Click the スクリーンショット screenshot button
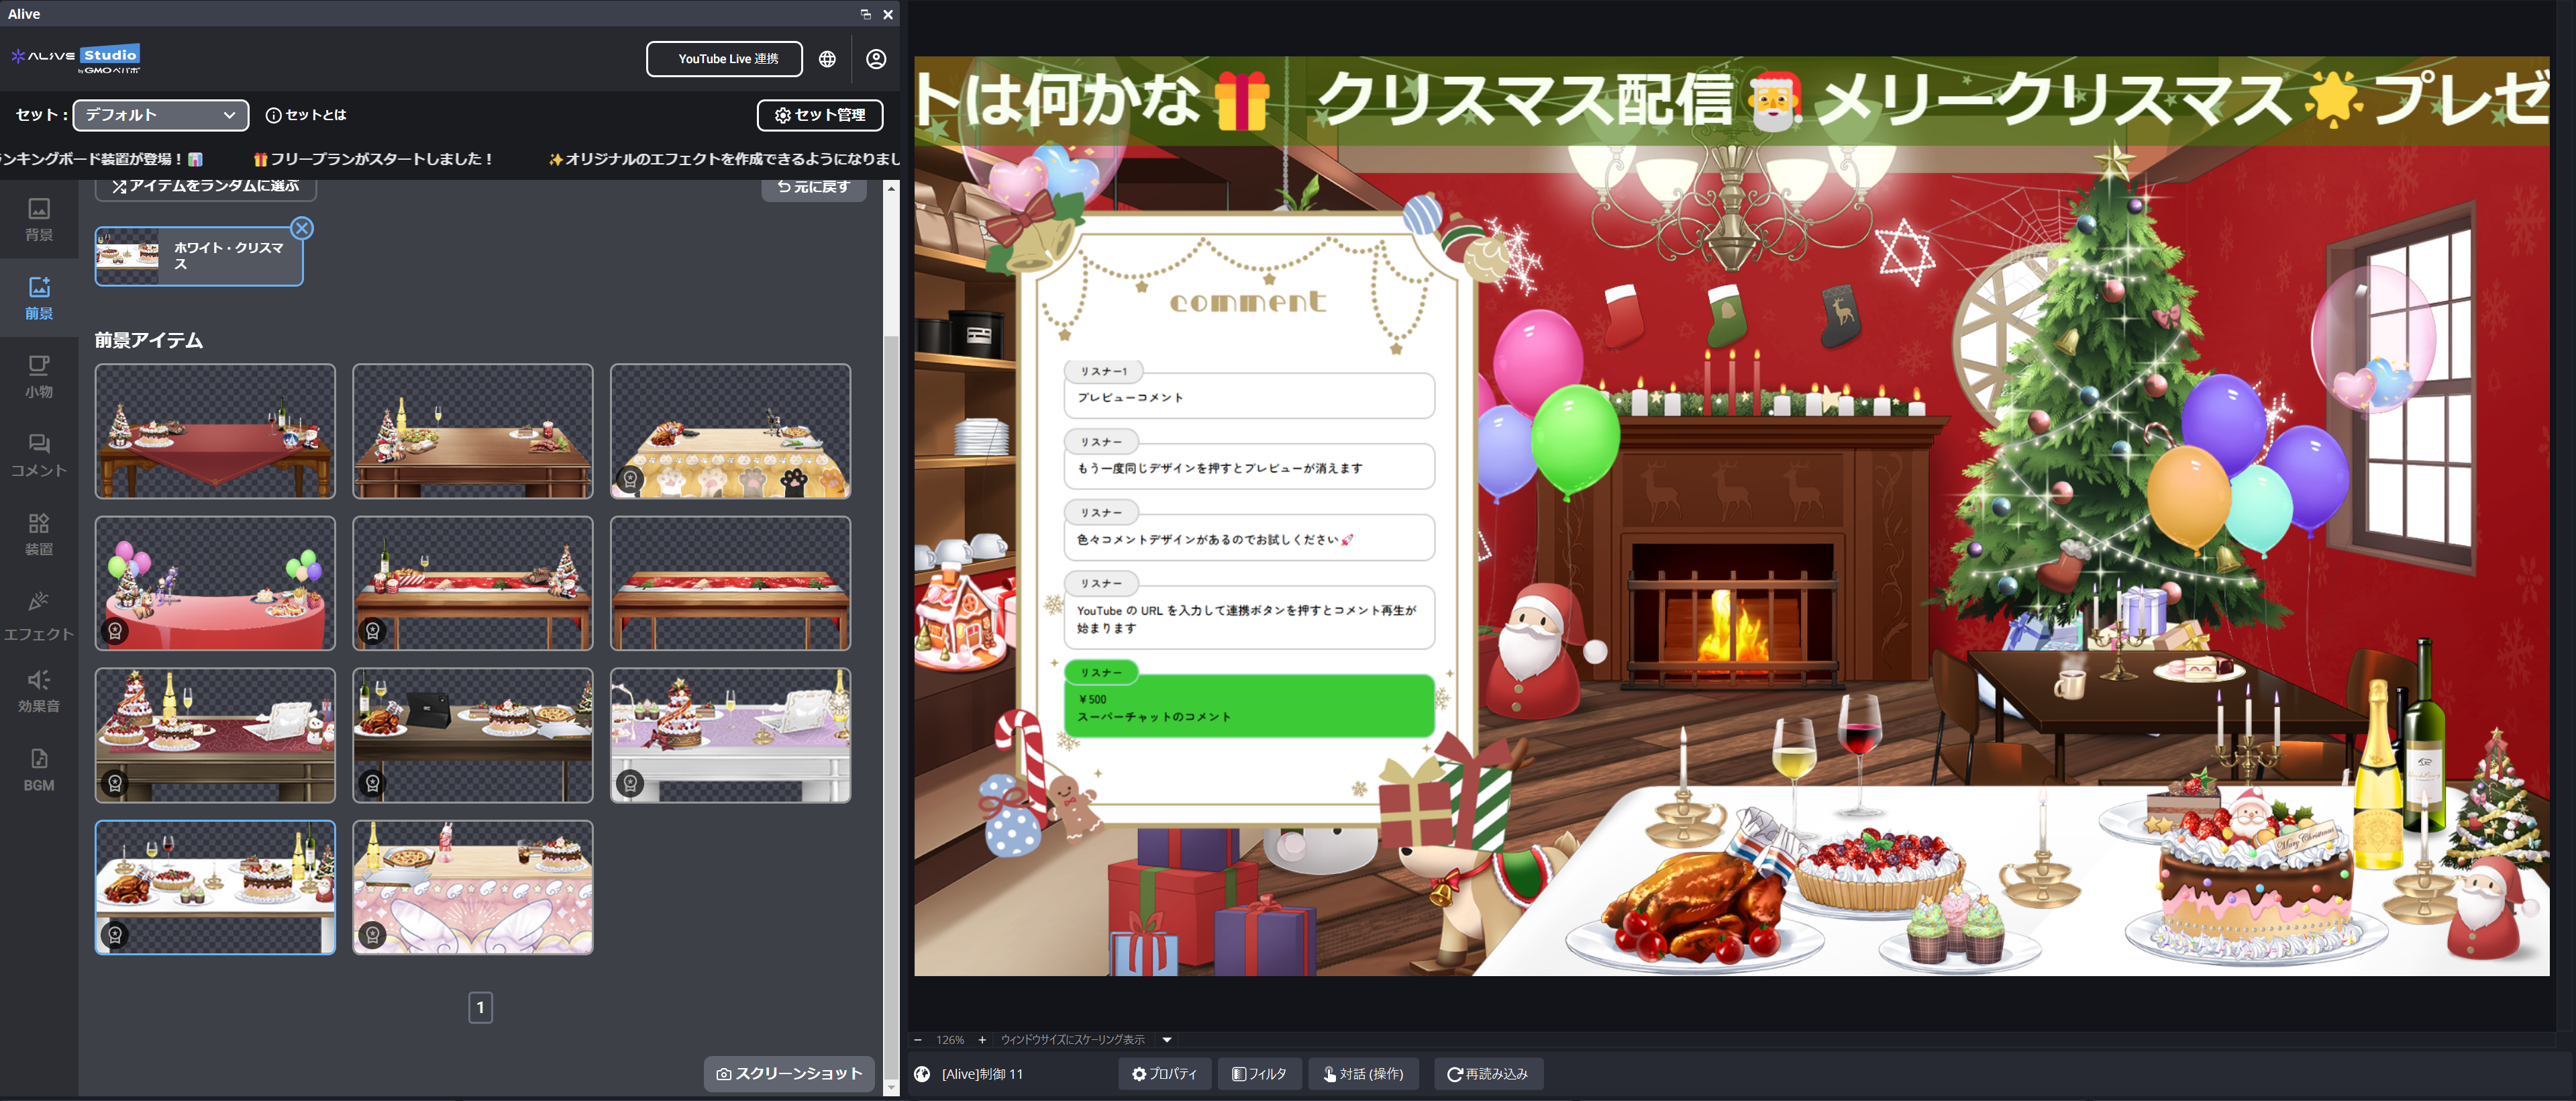Viewport: 2576px width, 1101px height. click(789, 1074)
